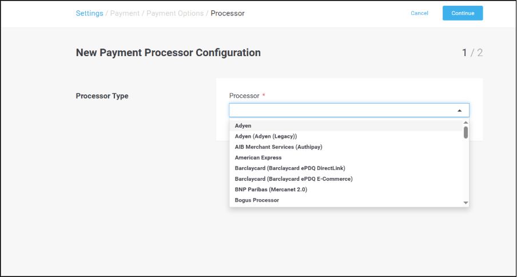Pick American Express from the list
The height and width of the screenshot is (277, 517).
pyautogui.click(x=258, y=157)
